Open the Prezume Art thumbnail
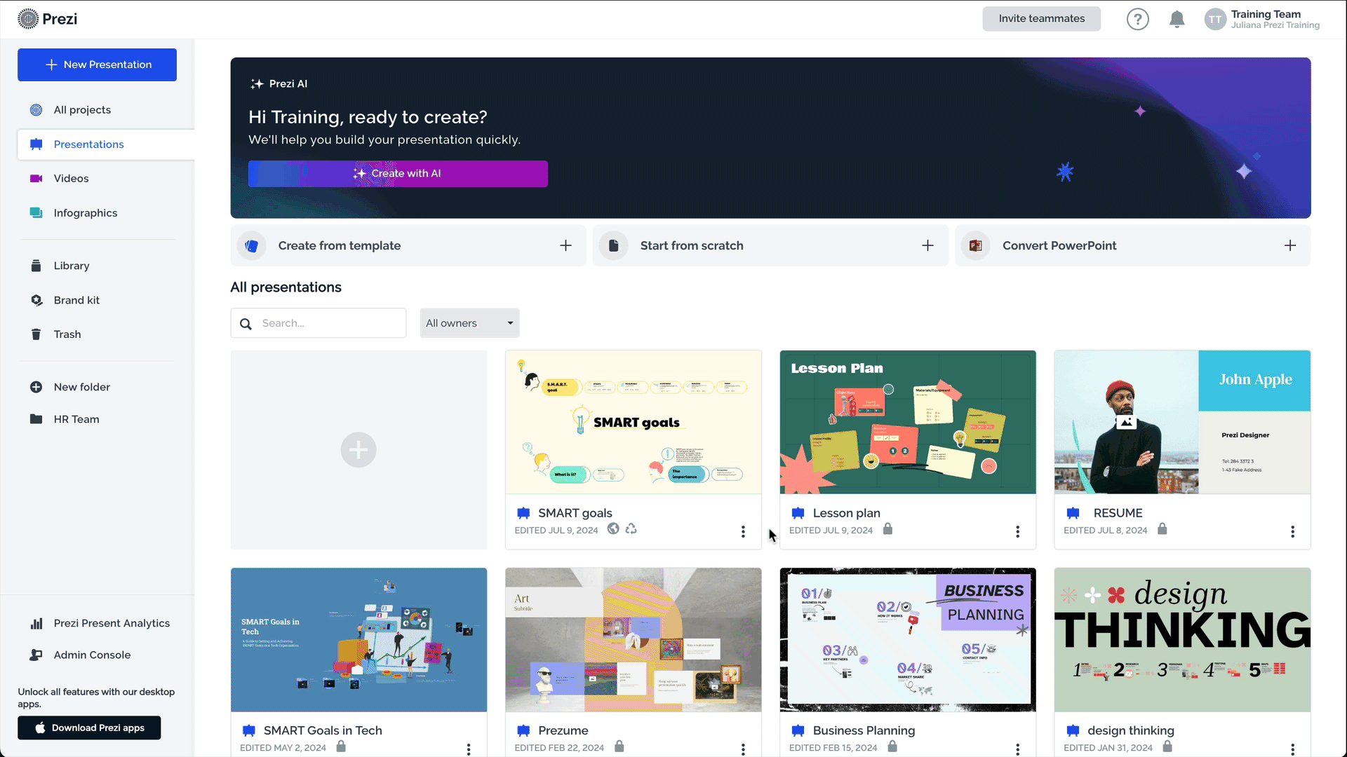Viewport: 1347px width, 757px height. [633, 640]
